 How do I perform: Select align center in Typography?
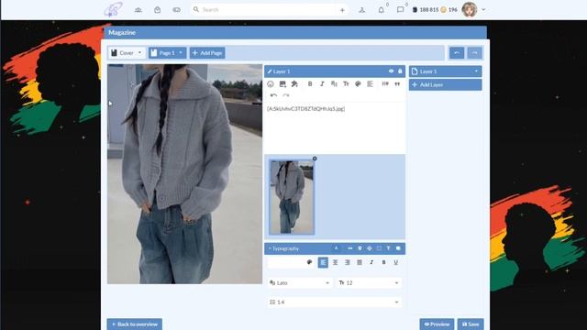[335, 262]
